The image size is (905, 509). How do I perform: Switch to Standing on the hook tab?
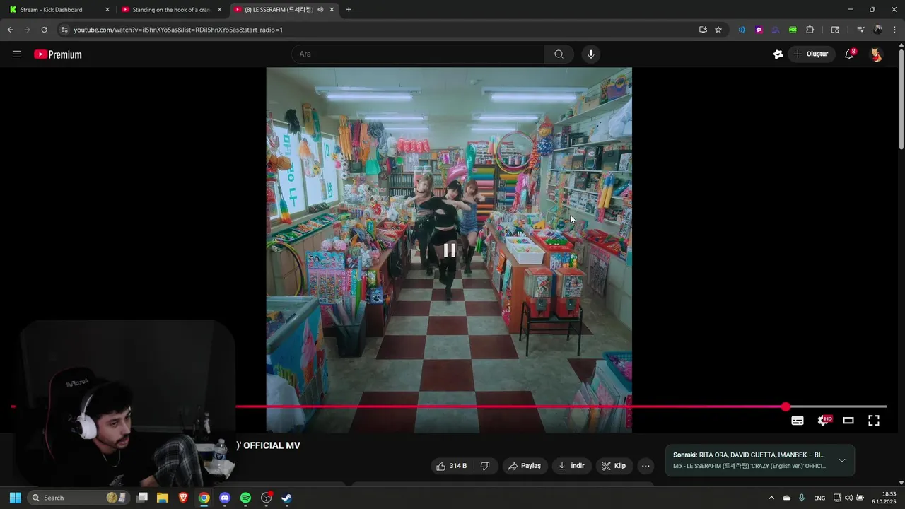coord(172,10)
